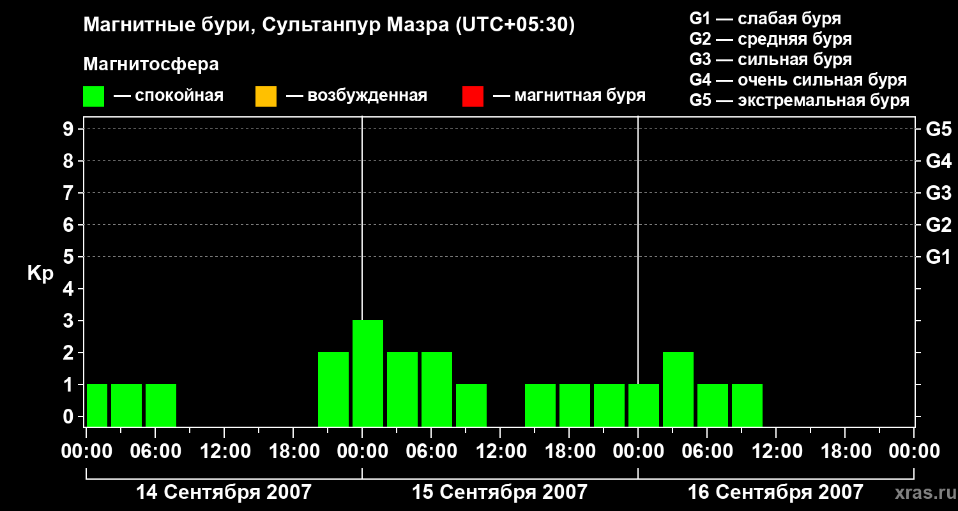Click the '14 Сентября 2007' date label
This screenshot has height=511, width=958.
click(x=224, y=492)
